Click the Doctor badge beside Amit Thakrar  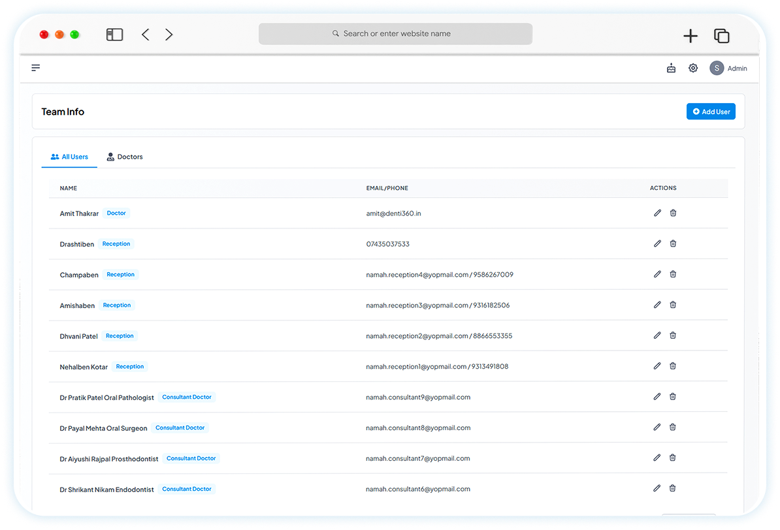coord(116,213)
